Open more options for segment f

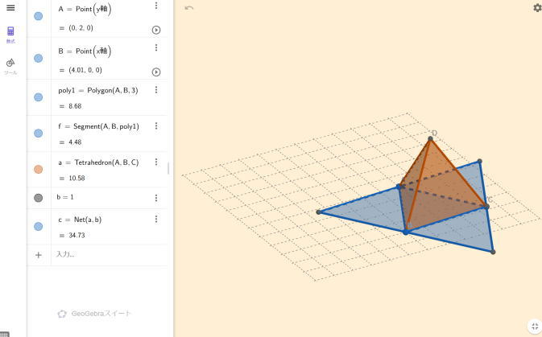click(x=156, y=126)
